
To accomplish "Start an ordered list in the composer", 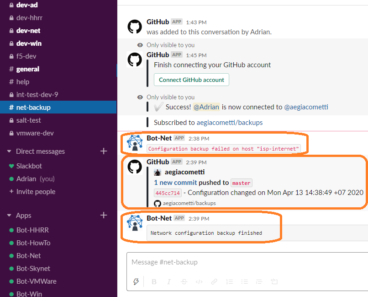I will point(229,281).
